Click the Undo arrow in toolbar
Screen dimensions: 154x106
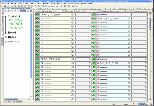click(12, 6)
